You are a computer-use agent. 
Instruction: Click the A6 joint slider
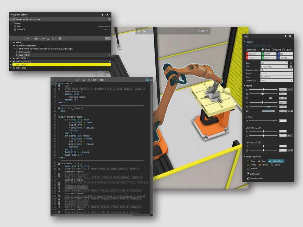[264, 111]
